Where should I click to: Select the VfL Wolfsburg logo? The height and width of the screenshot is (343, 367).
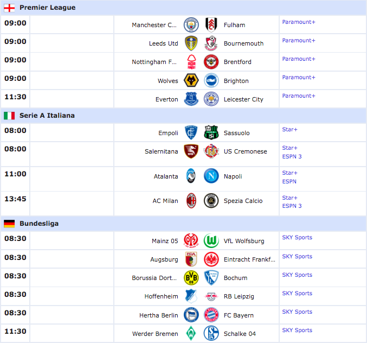211,240
